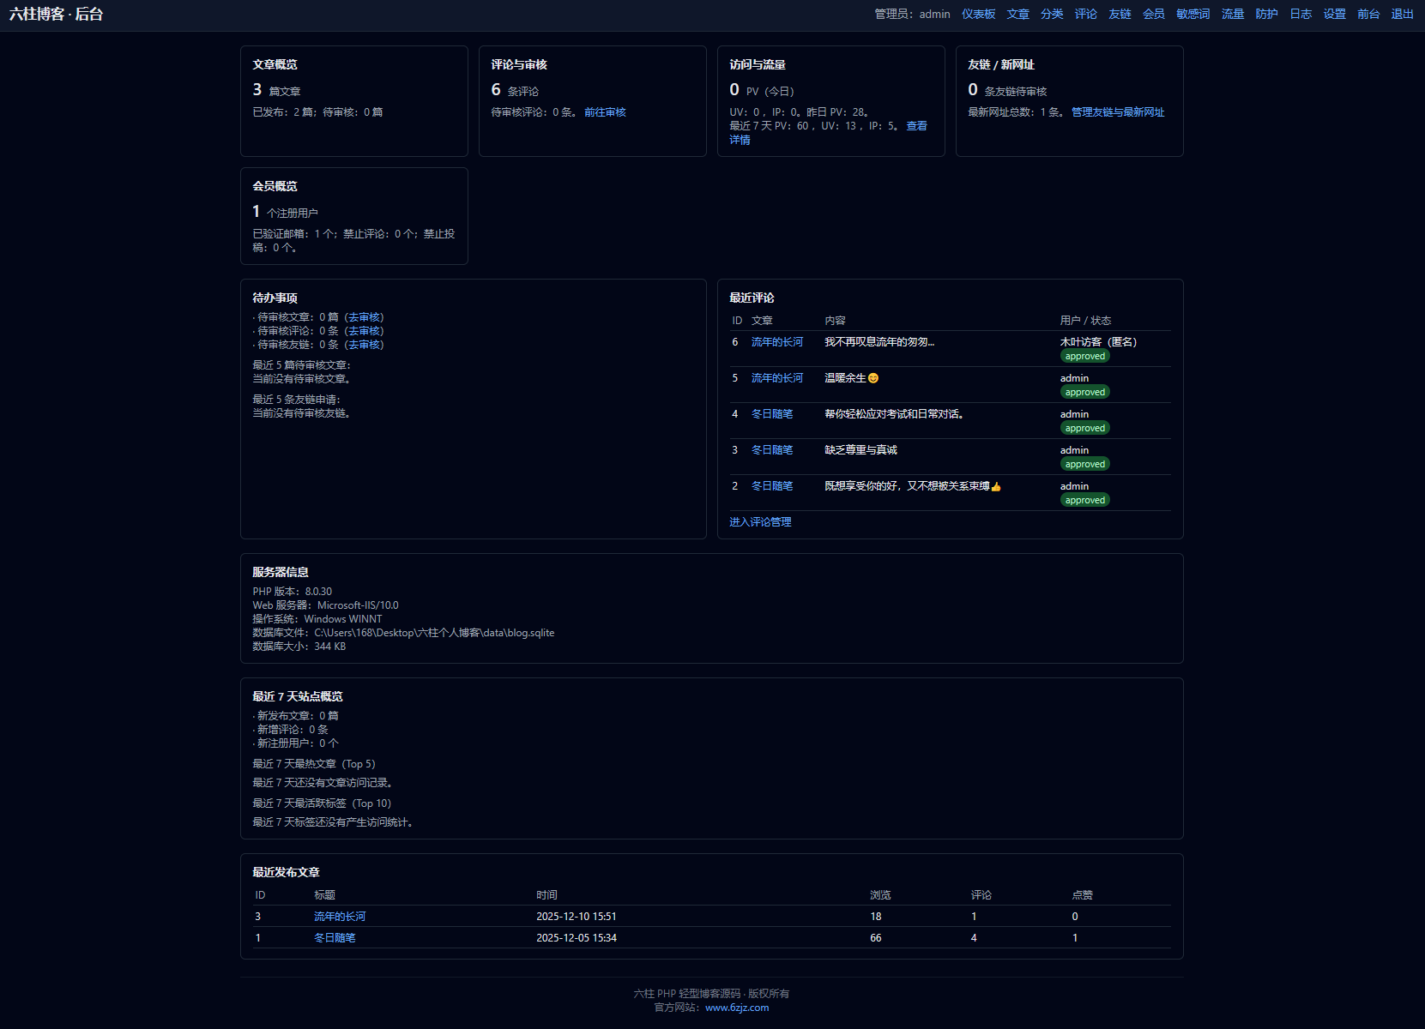The height and width of the screenshot is (1029, 1425).
Task: Open the 防护 navigation item
Action: (x=1266, y=14)
